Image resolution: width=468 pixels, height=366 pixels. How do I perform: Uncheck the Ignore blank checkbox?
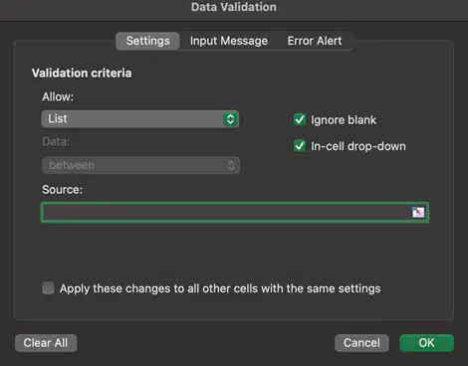click(300, 119)
